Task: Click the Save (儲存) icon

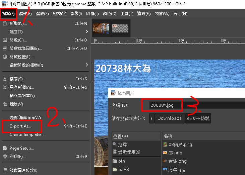Action: (5, 79)
